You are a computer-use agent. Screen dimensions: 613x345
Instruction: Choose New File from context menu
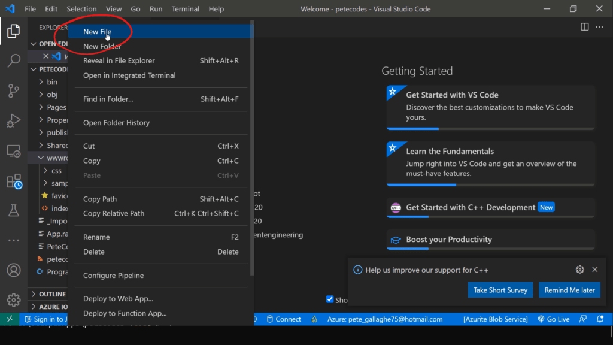point(160,31)
